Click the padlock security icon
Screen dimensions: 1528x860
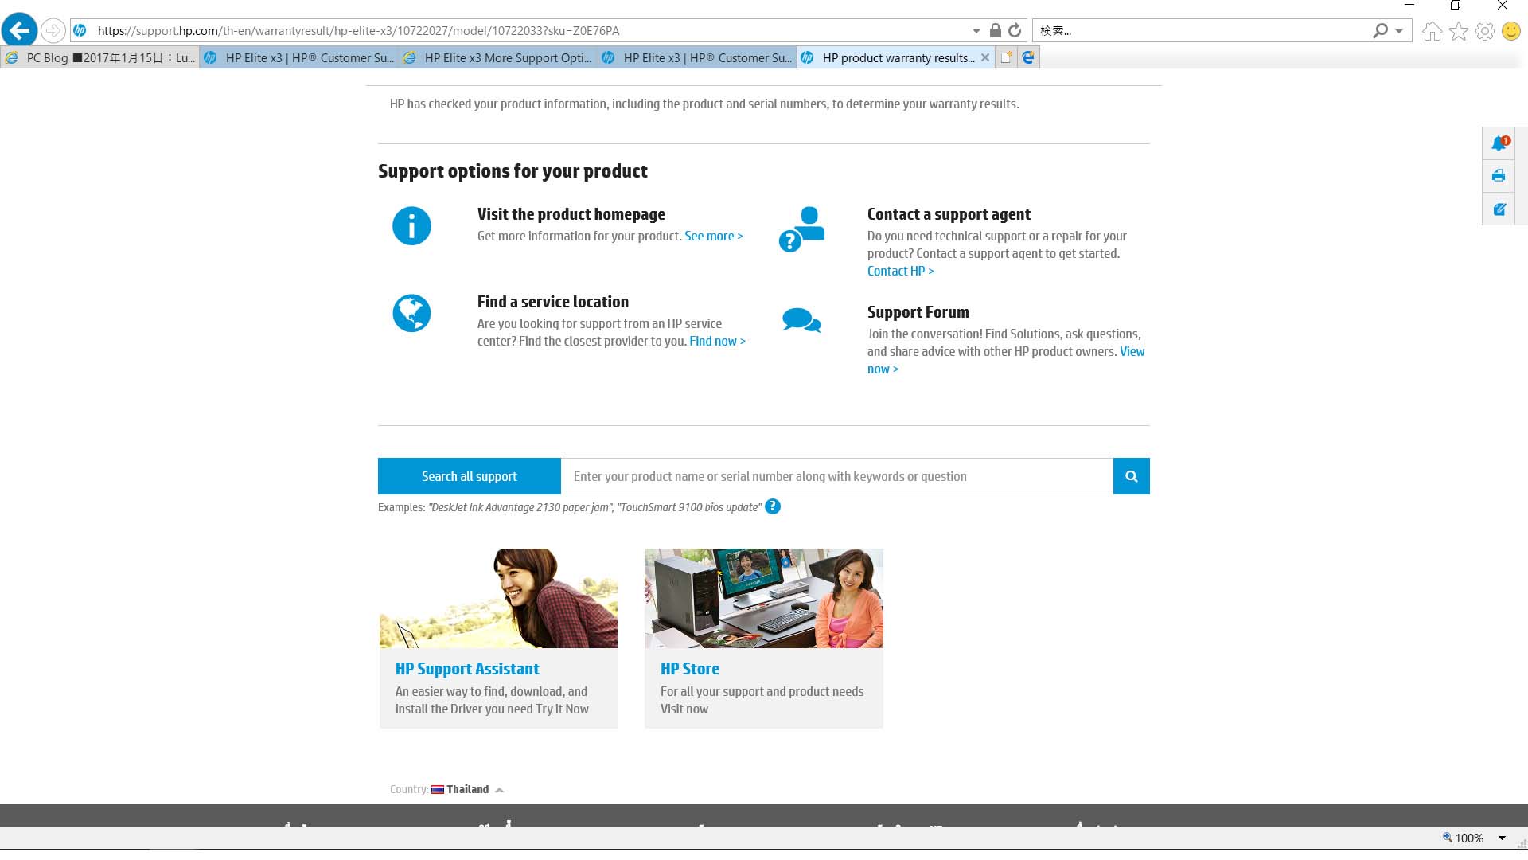point(995,30)
